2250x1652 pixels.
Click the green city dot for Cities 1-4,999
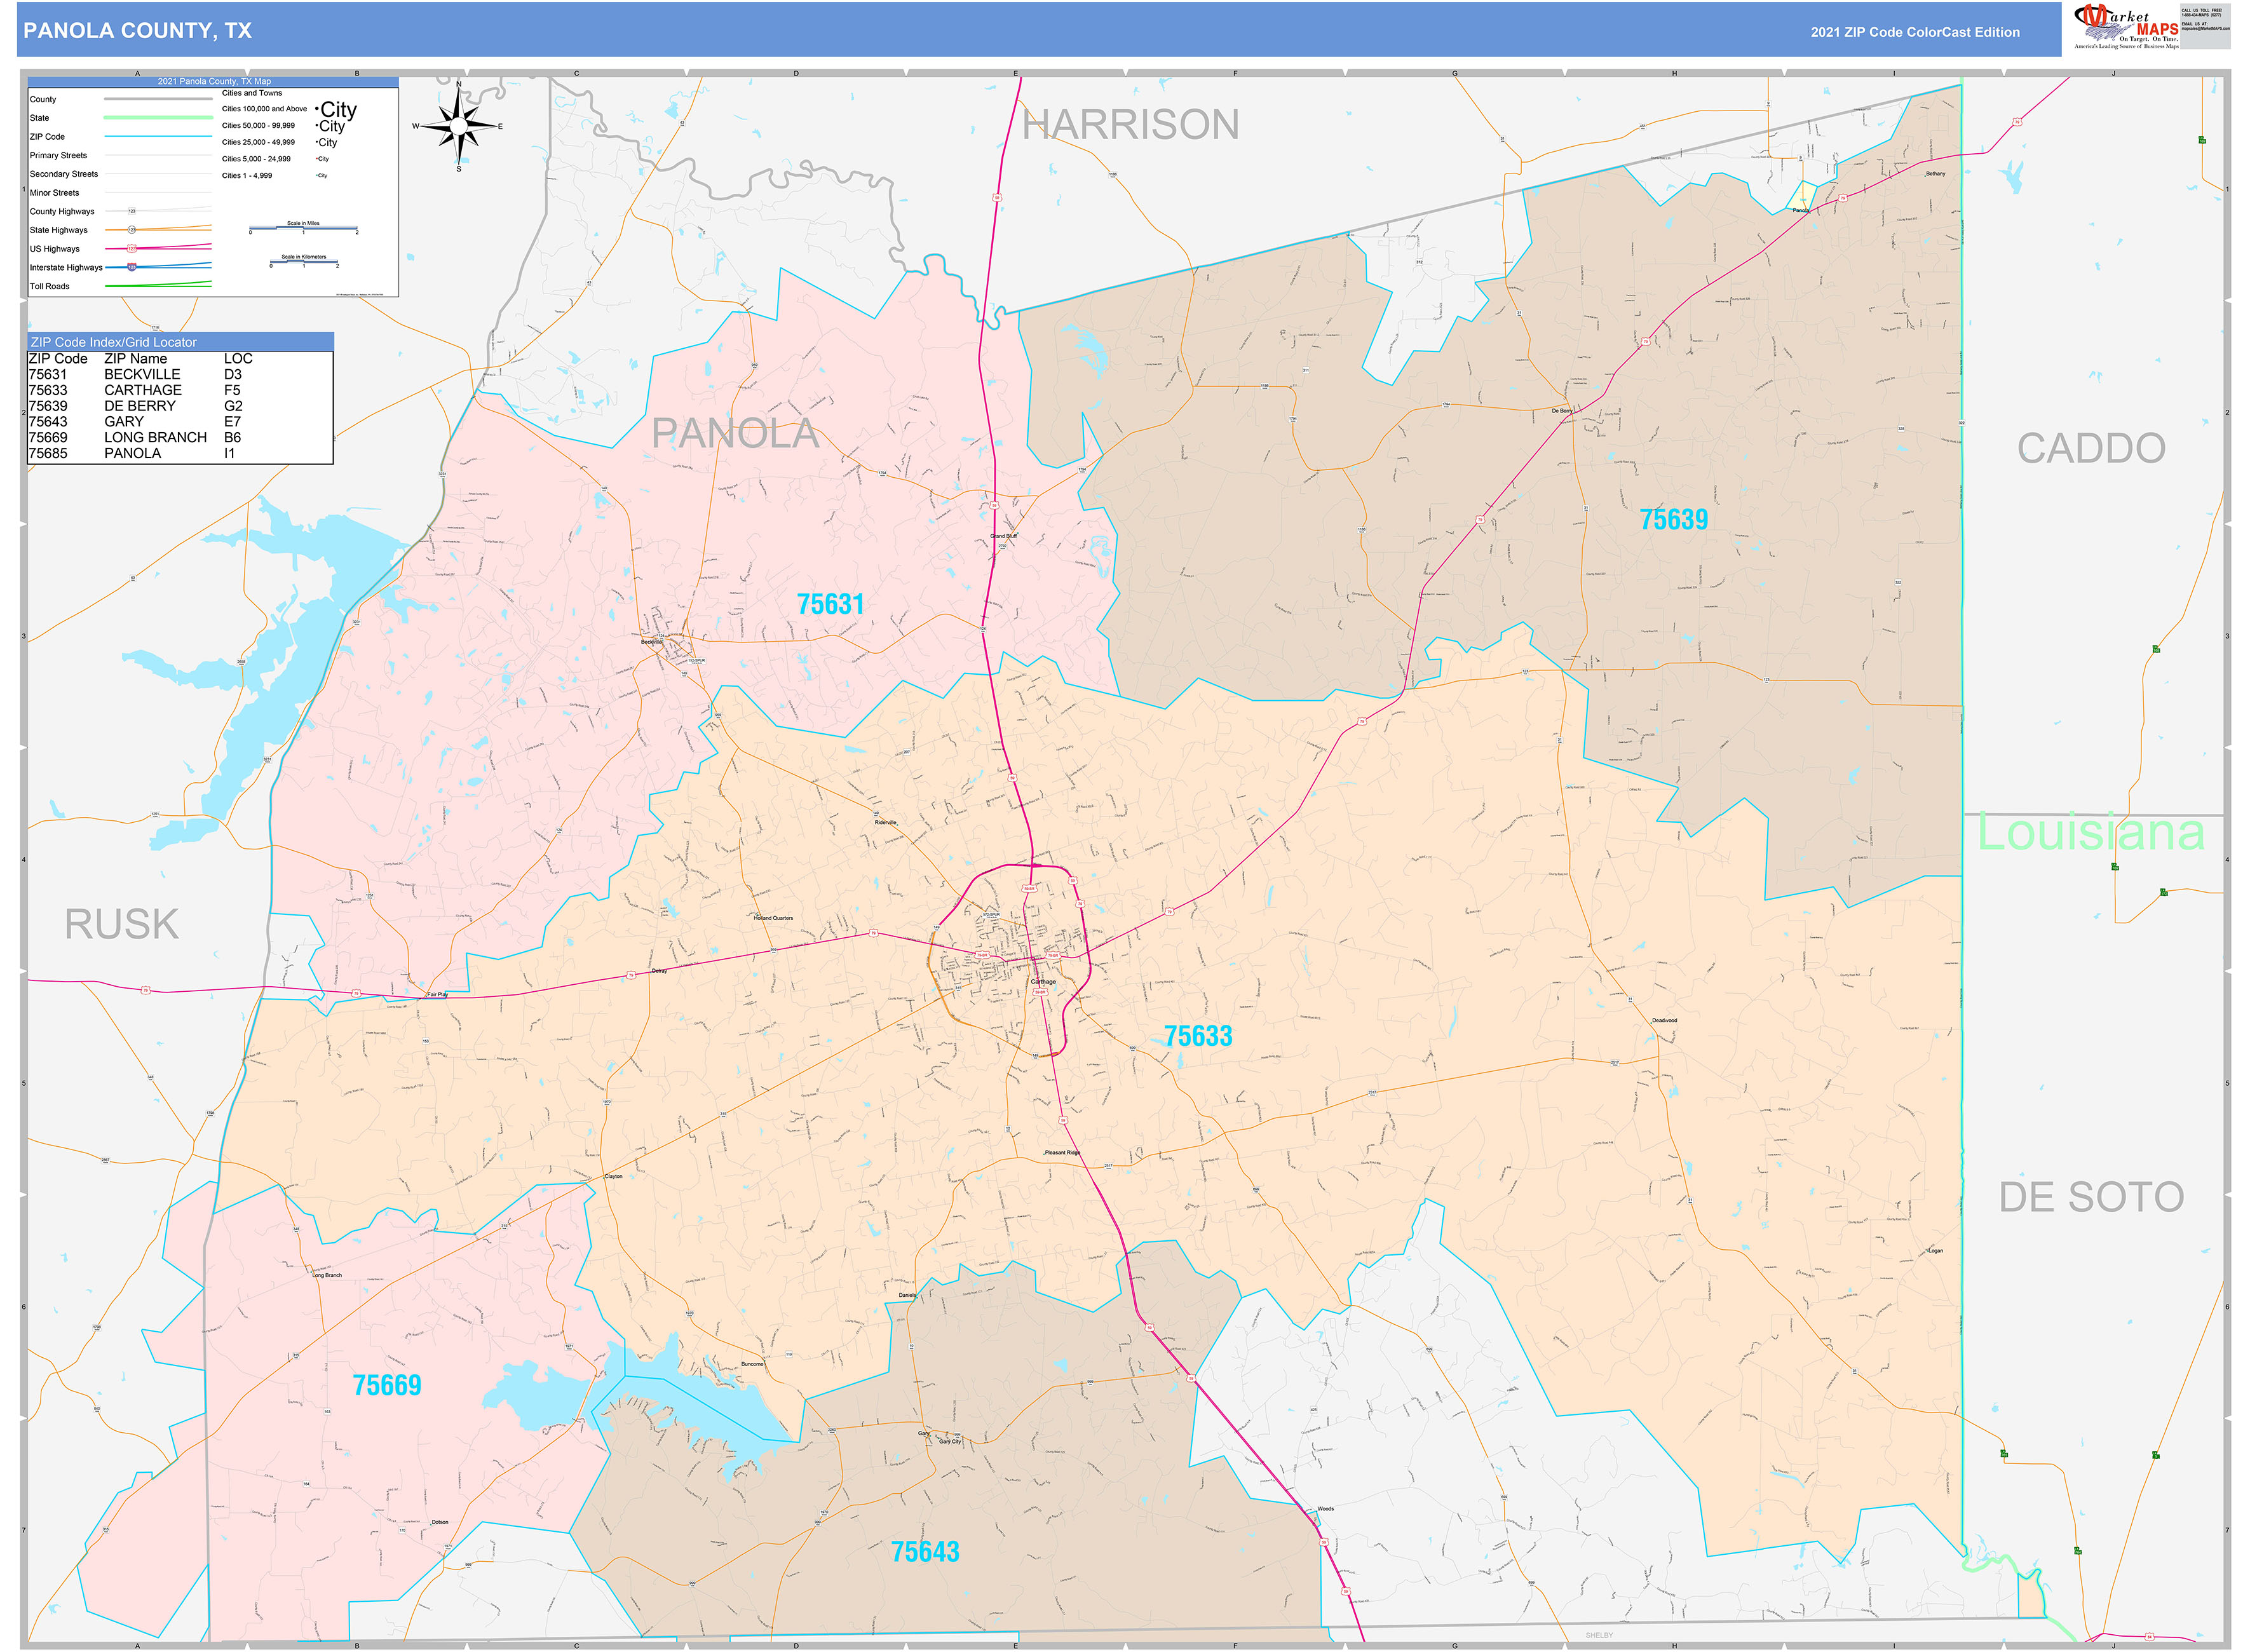317,175
